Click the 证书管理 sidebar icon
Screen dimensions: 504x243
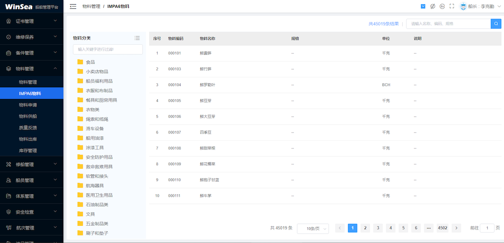9,21
